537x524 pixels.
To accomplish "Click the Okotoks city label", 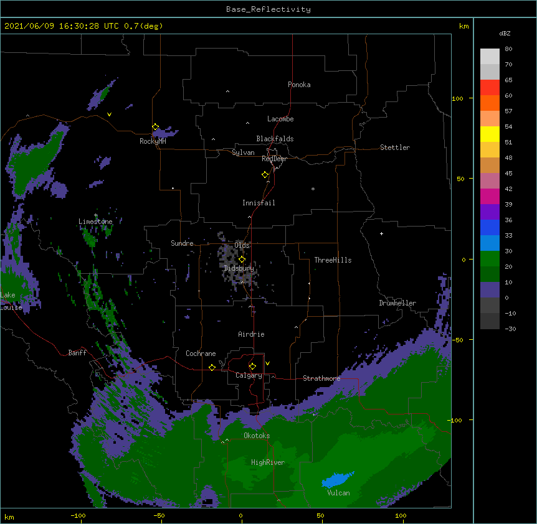I will [257, 436].
